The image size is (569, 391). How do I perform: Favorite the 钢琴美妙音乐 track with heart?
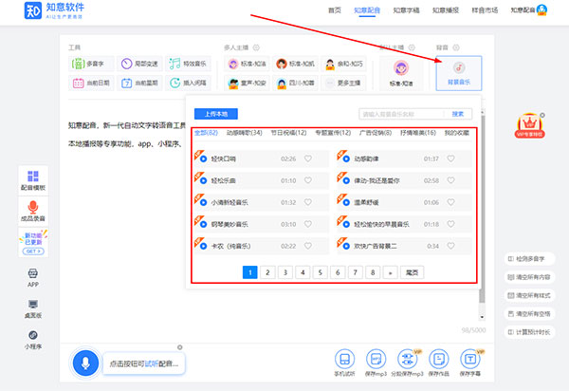pyautogui.click(x=308, y=224)
